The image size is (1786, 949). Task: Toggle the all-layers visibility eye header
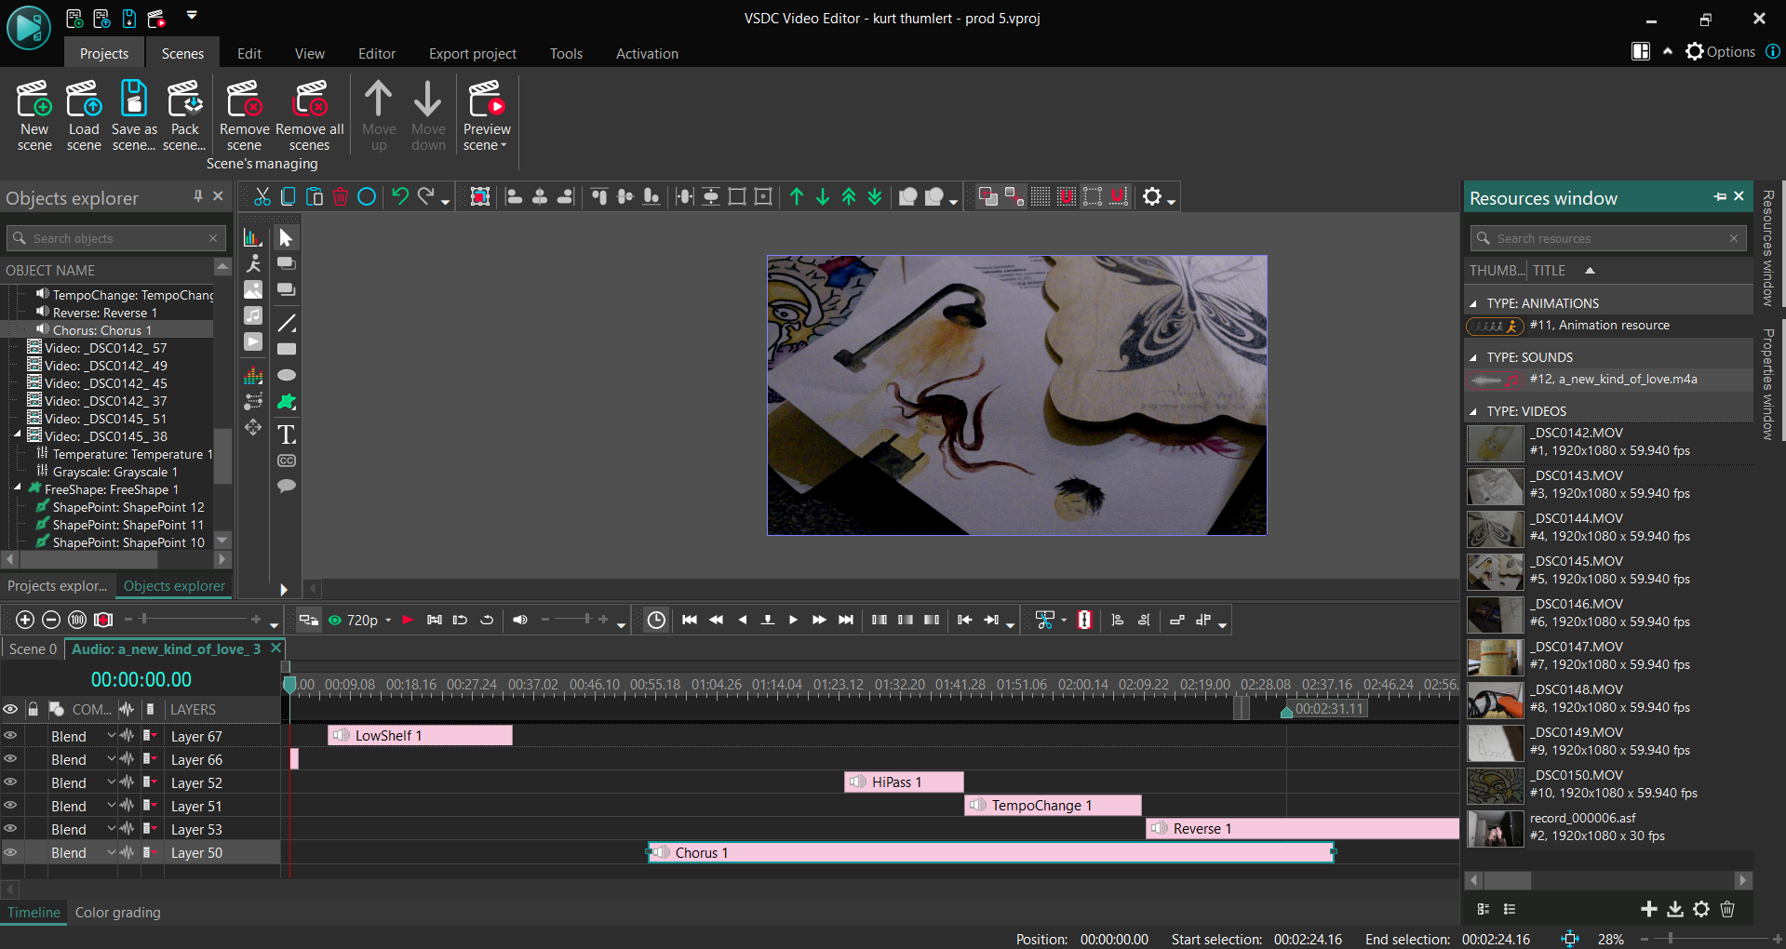click(10, 709)
